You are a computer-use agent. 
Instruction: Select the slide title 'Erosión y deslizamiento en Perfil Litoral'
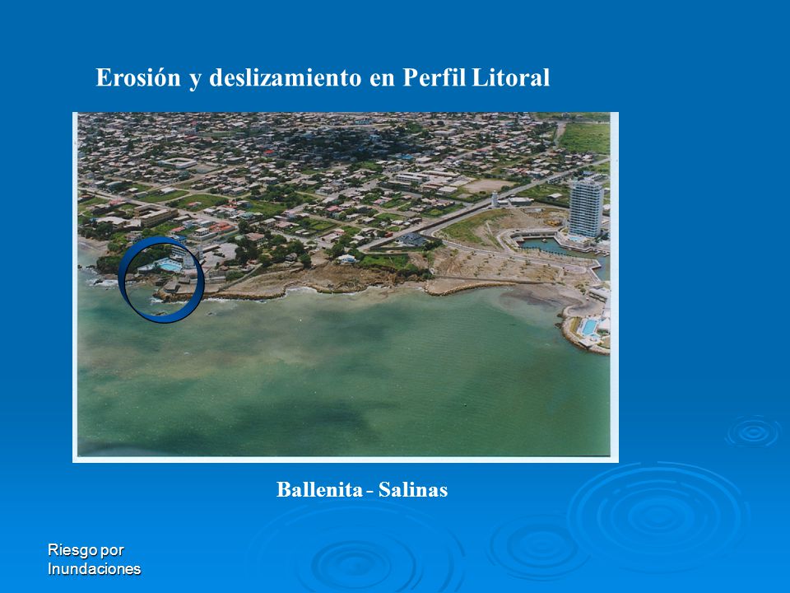[x=323, y=78]
